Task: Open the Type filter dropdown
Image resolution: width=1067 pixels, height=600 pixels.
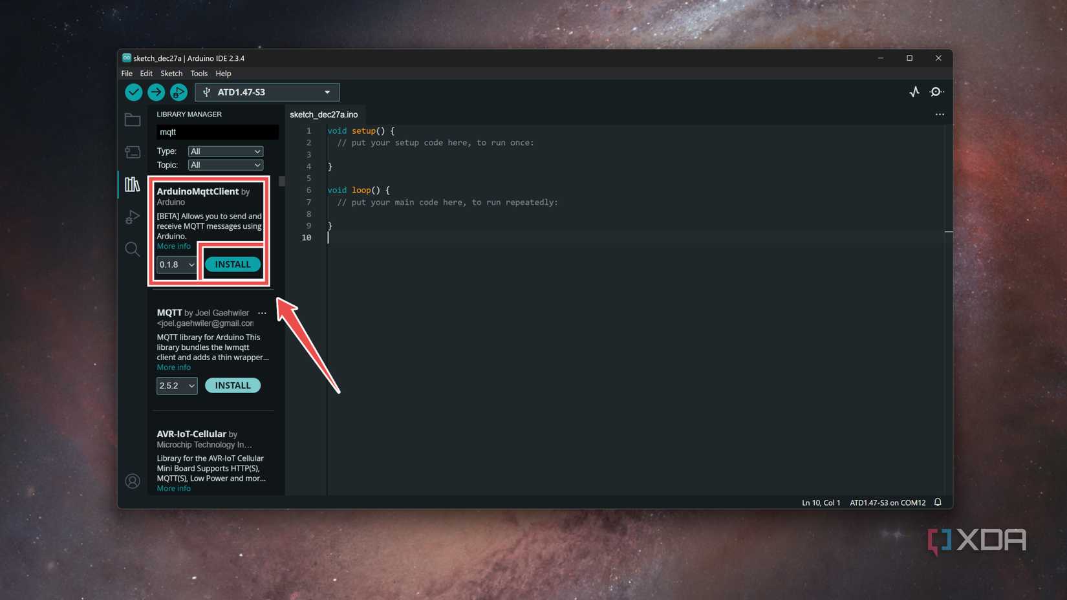Action: pyautogui.click(x=225, y=151)
